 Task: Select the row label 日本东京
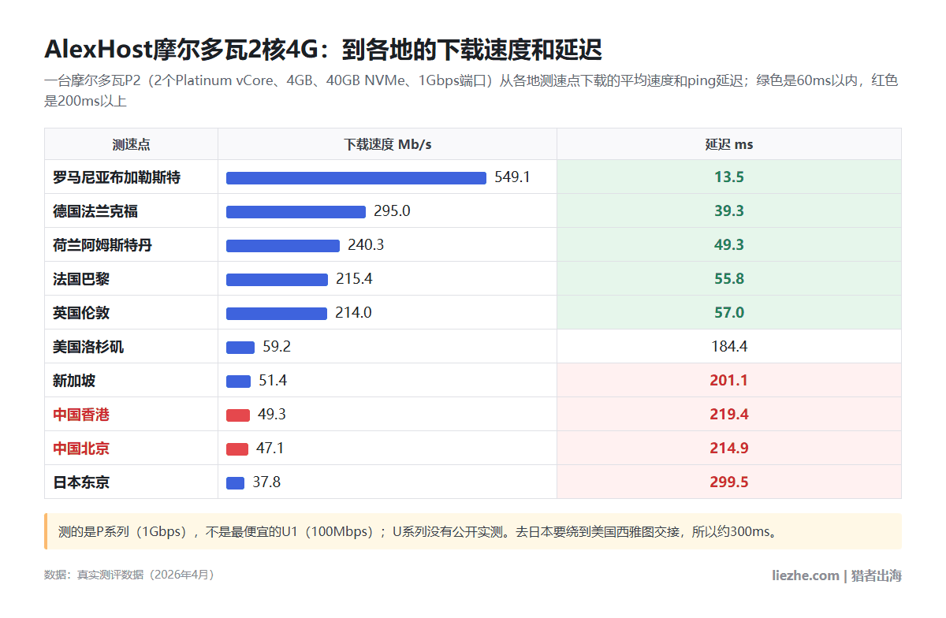81,482
